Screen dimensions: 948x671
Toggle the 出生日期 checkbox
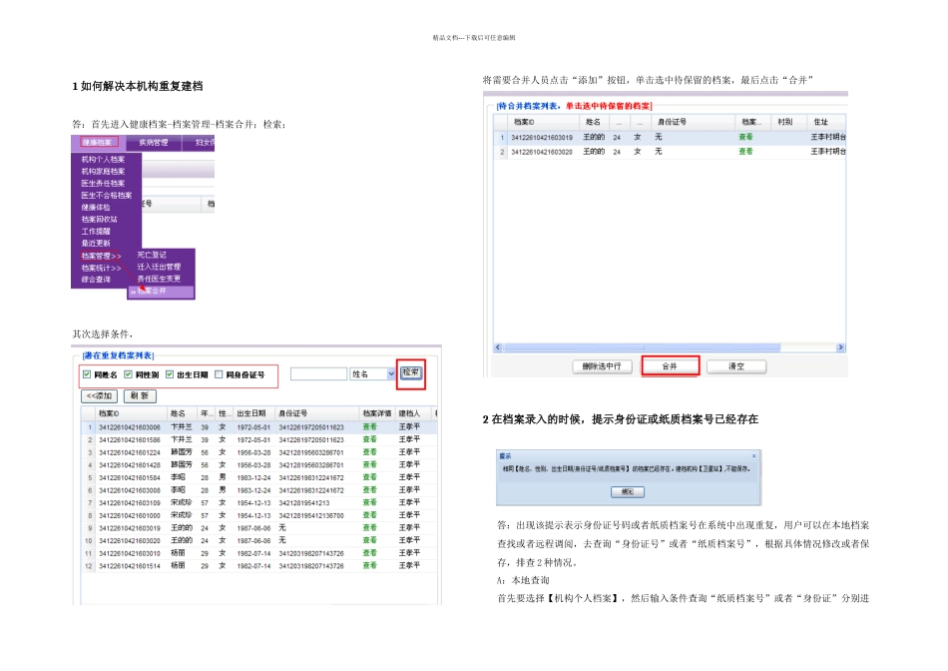pyautogui.click(x=170, y=374)
